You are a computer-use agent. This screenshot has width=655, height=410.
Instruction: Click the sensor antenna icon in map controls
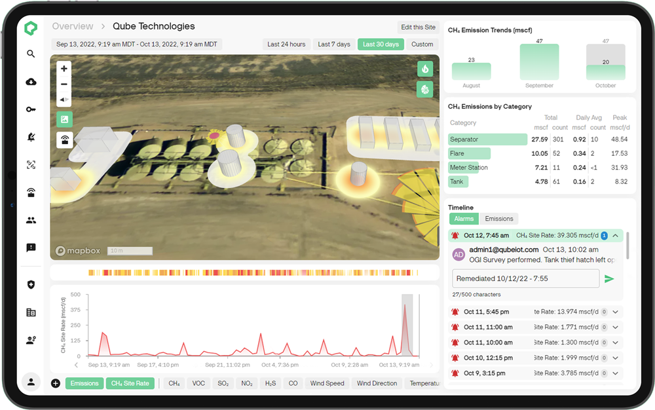(64, 140)
